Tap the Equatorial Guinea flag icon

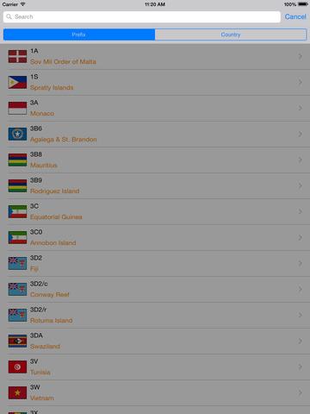17,211
